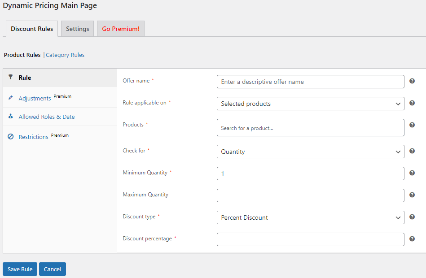Switch to the Settings tab
Image resolution: width=426 pixels, height=278 pixels.
click(x=77, y=28)
